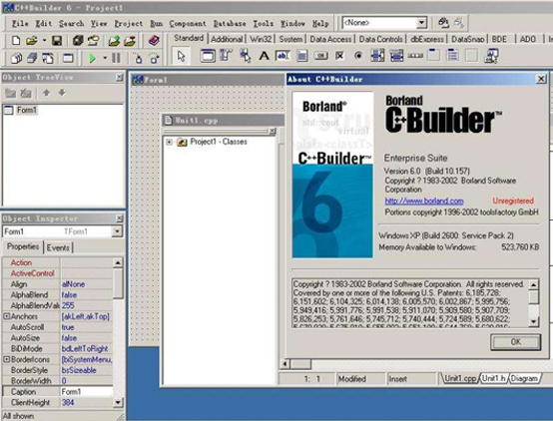Click the Save current desktop icon
Image resolution: width=553 pixels, height=421 pixels.
(x=443, y=23)
